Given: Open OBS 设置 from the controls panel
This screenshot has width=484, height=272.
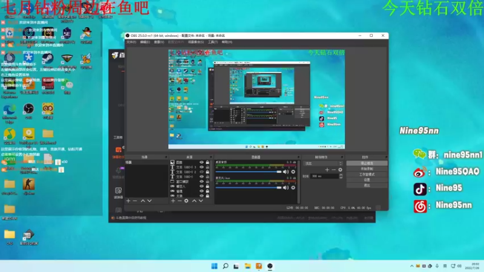Looking at the screenshot, I should tap(367, 180).
